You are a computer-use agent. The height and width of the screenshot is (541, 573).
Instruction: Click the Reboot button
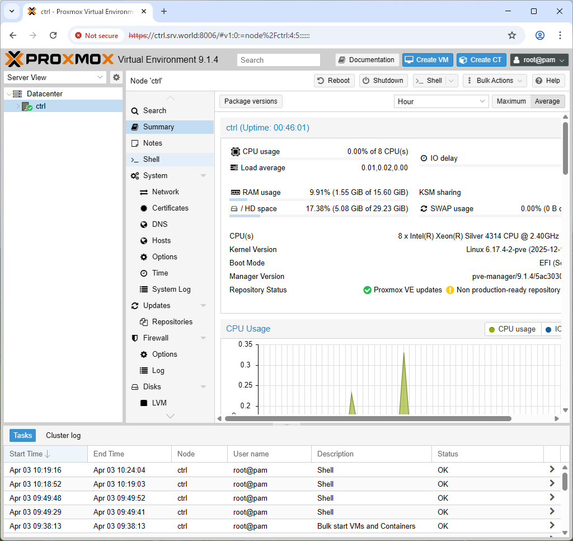tap(334, 81)
